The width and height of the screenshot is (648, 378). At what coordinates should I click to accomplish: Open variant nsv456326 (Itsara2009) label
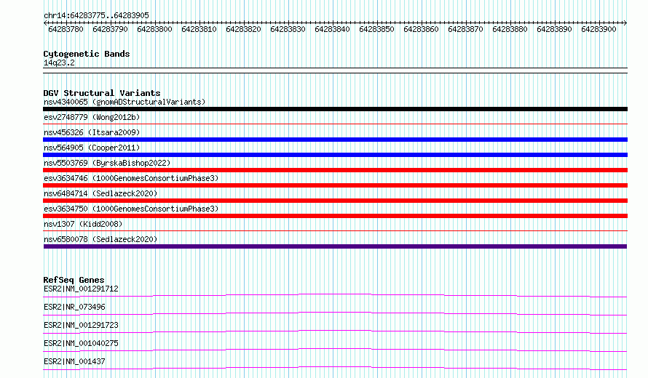click(92, 132)
